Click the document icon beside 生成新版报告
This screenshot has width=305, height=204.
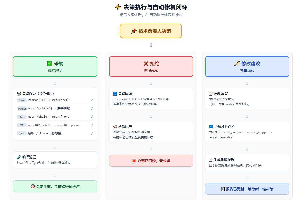pyautogui.click(x=211, y=160)
